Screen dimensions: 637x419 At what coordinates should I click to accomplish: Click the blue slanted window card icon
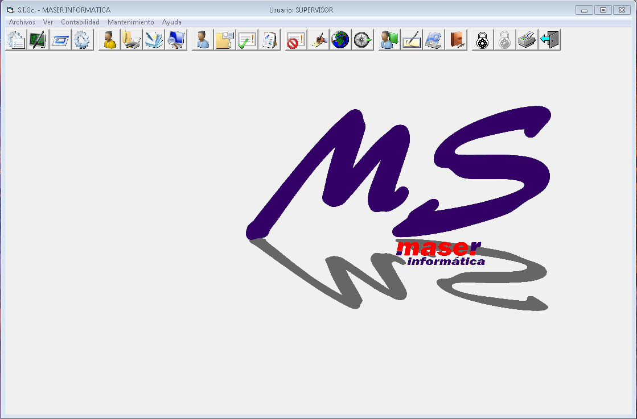coord(60,40)
